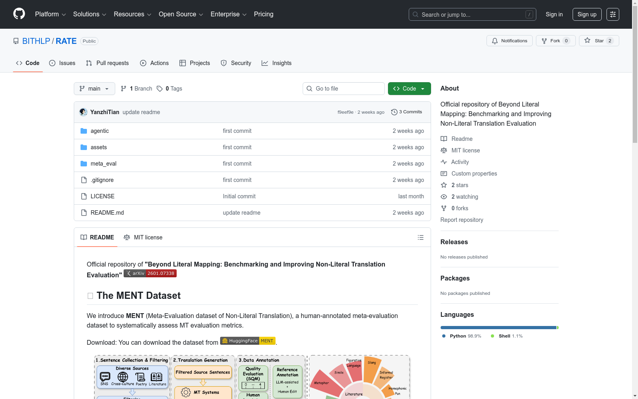Viewport: 638px width, 399px height.
Task: Expand the Resources menu
Action: (132, 14)
